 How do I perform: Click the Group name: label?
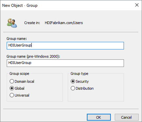pos(17,39)
